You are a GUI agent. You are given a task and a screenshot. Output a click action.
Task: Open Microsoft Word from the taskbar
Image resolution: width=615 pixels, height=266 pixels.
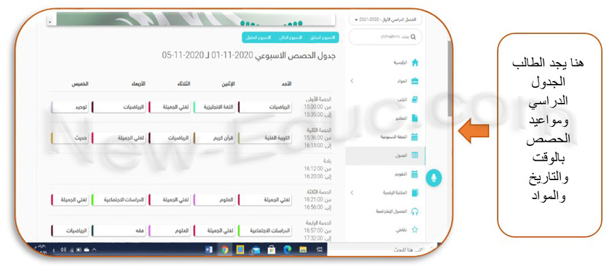click(x=208, y=250)
